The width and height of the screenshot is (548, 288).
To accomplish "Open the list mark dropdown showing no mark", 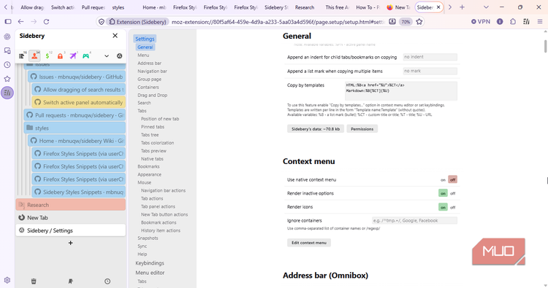I will click(430, 71).
